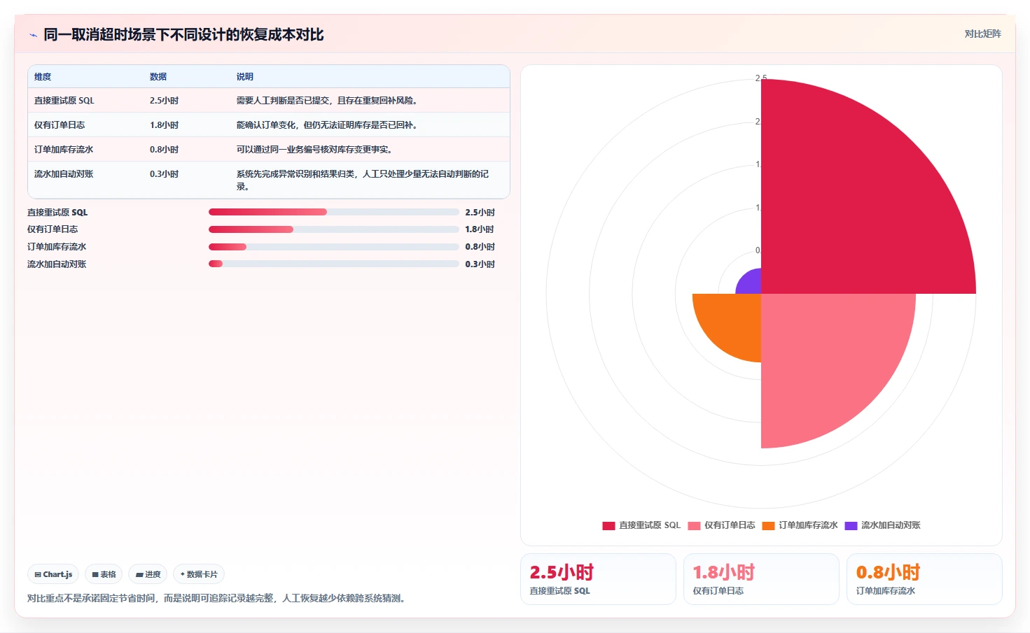Screen dimensions: 1030x633
Task: Click progress value 2.5小时 beside bar
Action: [x=480, y=212]
